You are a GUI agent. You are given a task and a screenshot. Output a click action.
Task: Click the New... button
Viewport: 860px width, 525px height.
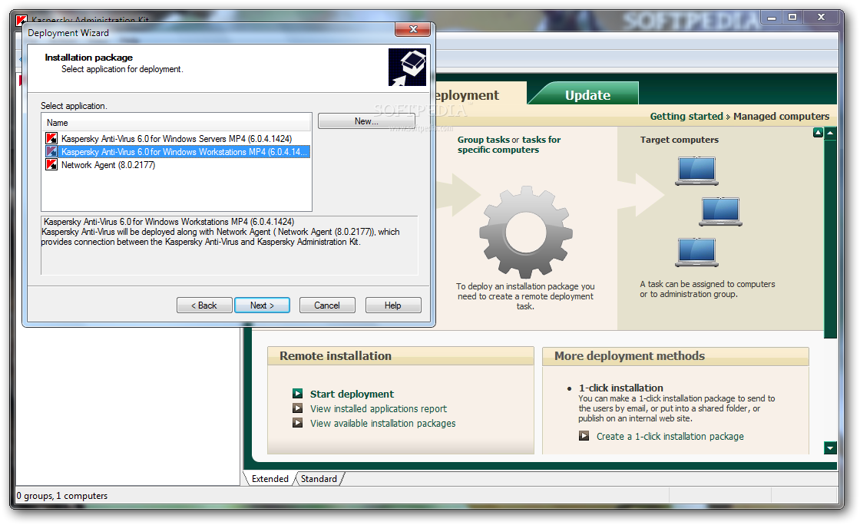[x=366, y=121]
